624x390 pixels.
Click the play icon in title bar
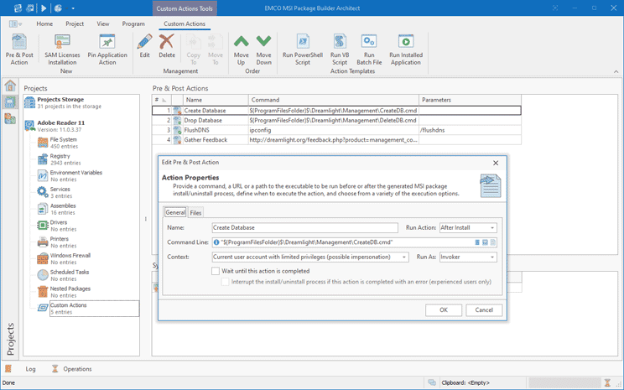tap(44, 8)
